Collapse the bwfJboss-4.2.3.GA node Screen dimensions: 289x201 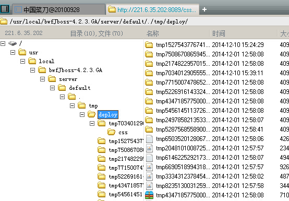(x=33, y=70)
